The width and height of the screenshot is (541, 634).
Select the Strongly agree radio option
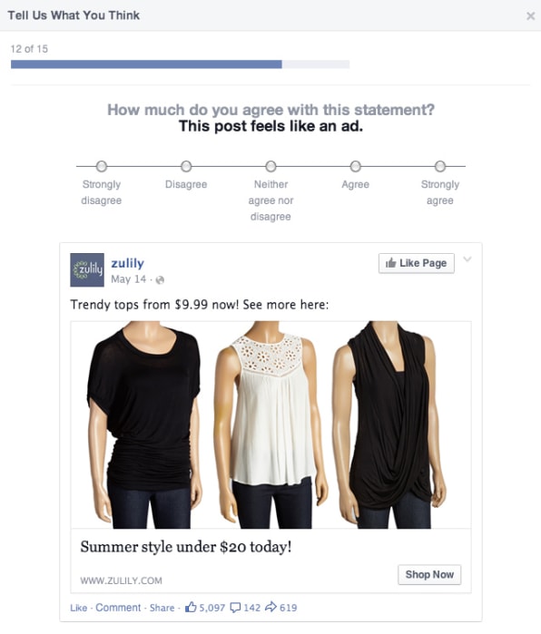tap(440, 166)
